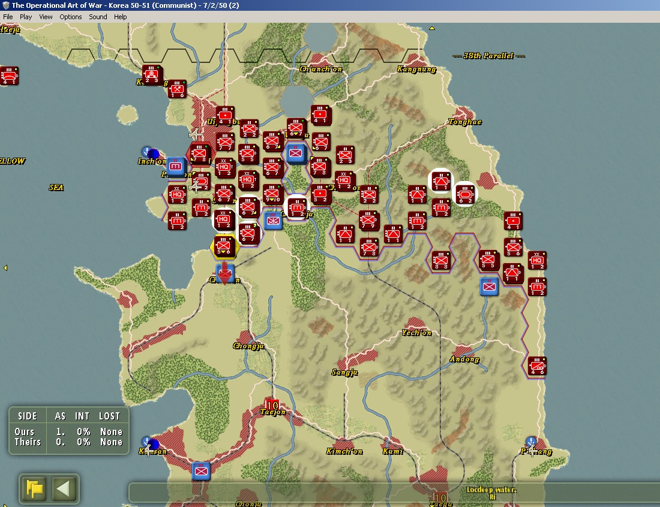Viewport: 660px width, 507px height.
Task: Select the red HQ unit on the east coast
Action: pos(538,261)
